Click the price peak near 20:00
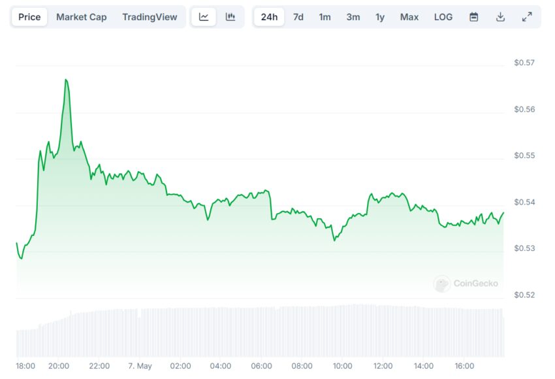Viewport: 555px width, 379px height. click(x=66, y=80)
